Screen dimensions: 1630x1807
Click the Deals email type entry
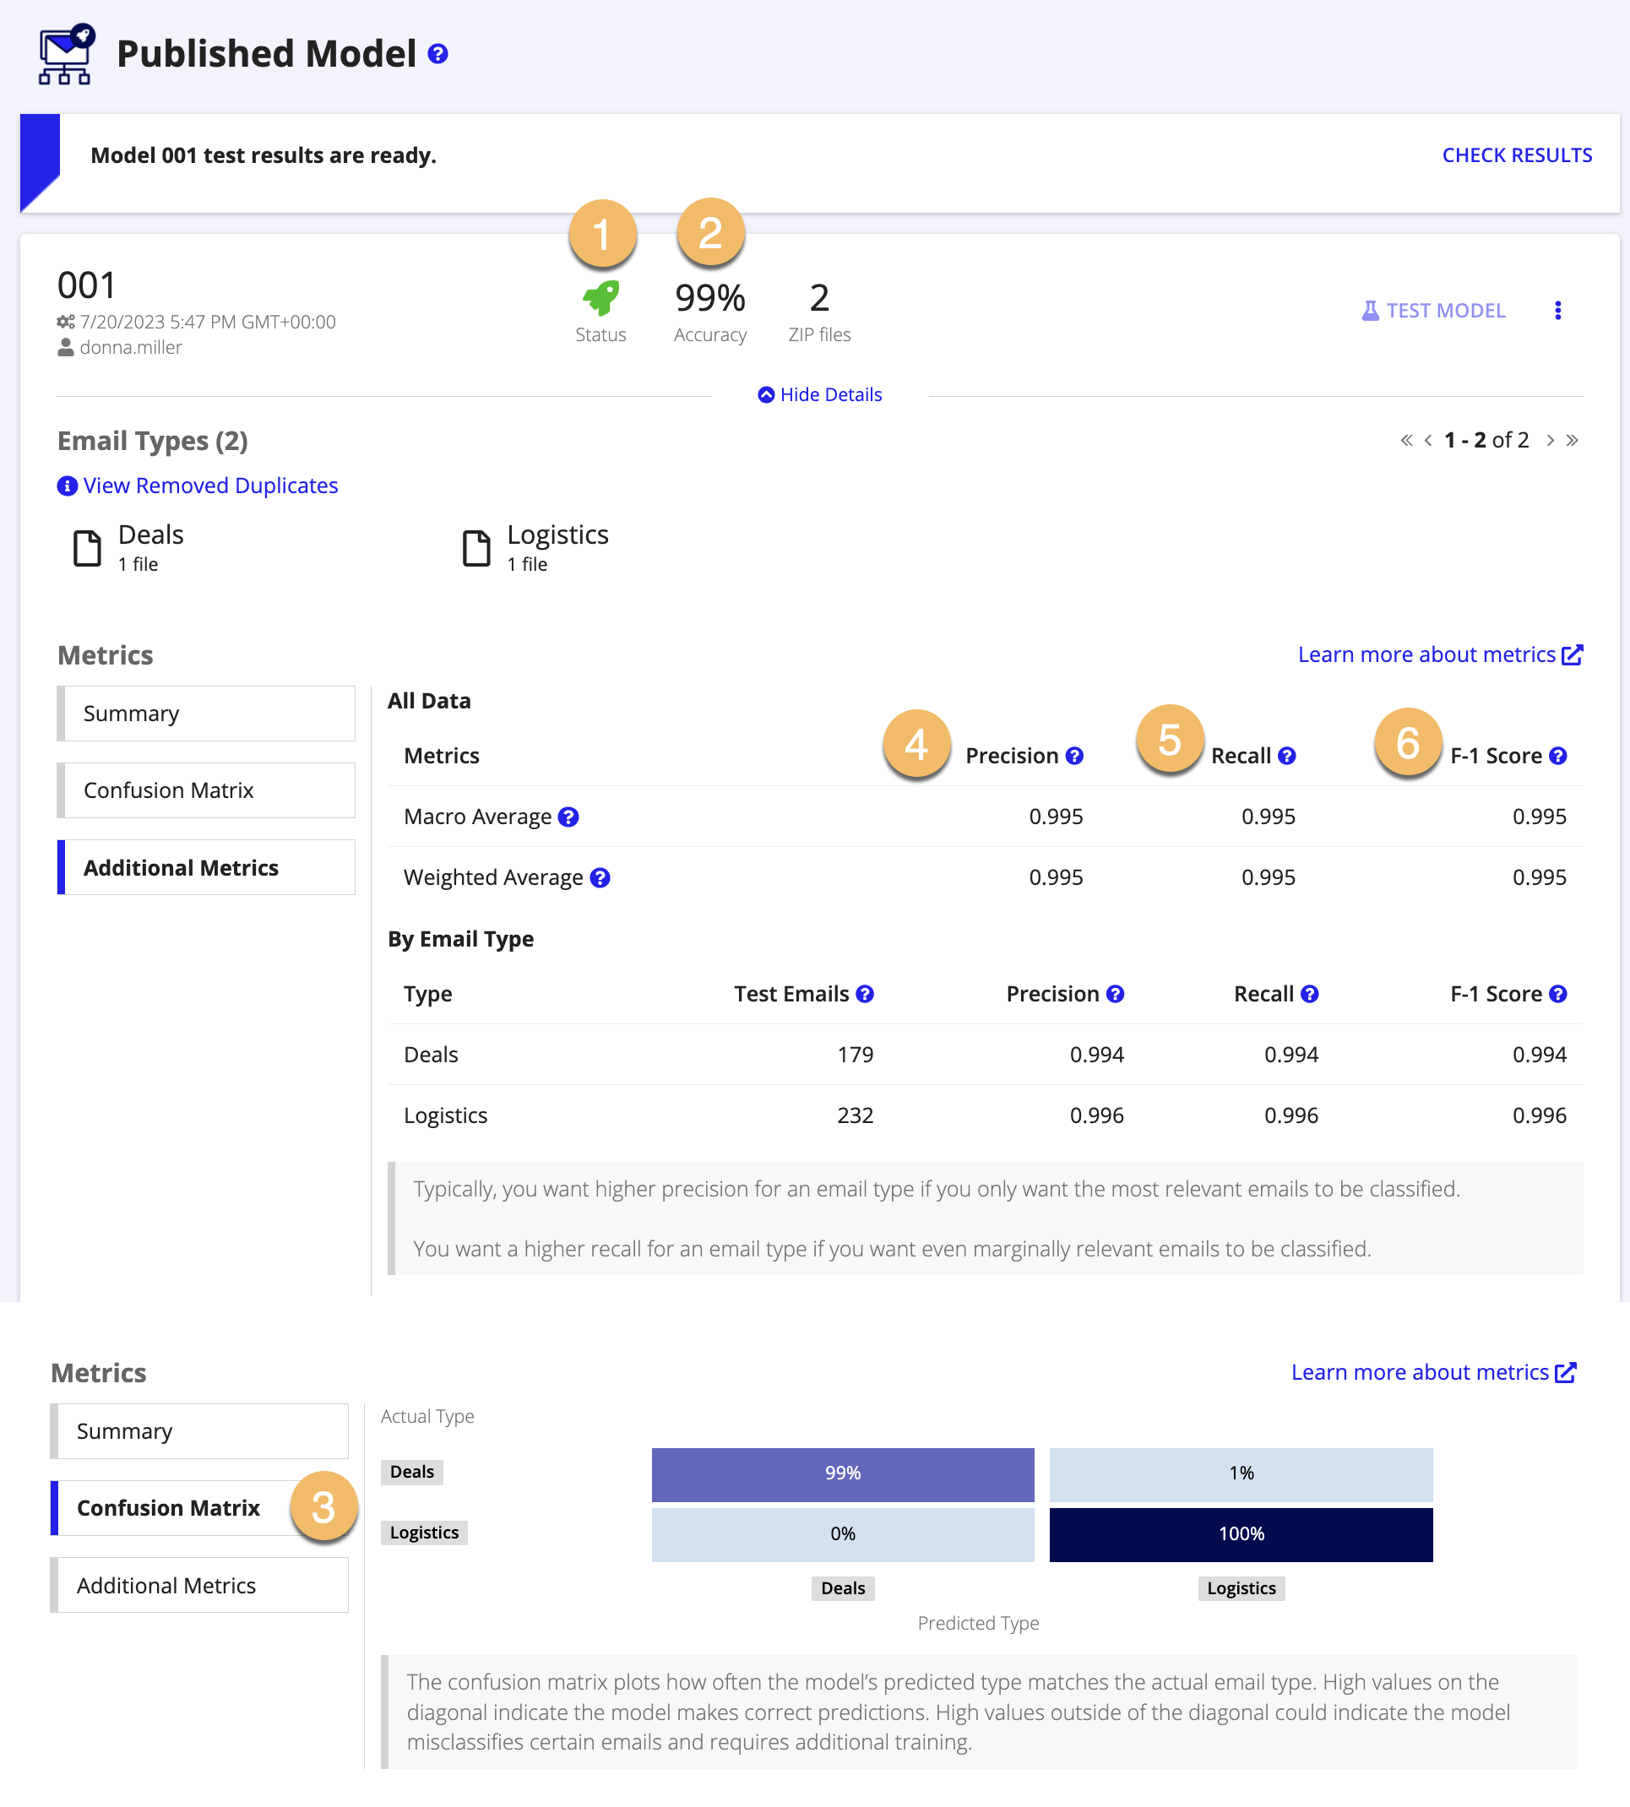point(128,547)
